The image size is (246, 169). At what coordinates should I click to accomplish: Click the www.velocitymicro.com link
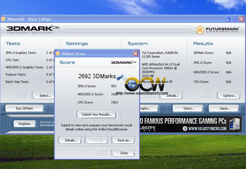[207, 129]
